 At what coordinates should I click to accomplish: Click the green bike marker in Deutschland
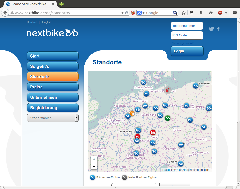click(168, 118)
